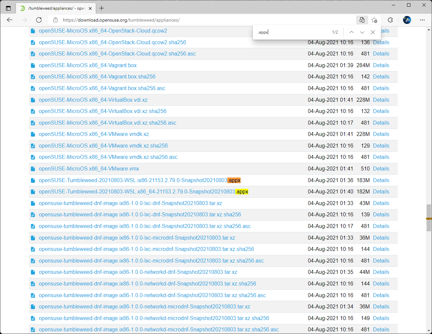432x334 pixels.
Task: View site information lock icon
Action: click(55, 20)
